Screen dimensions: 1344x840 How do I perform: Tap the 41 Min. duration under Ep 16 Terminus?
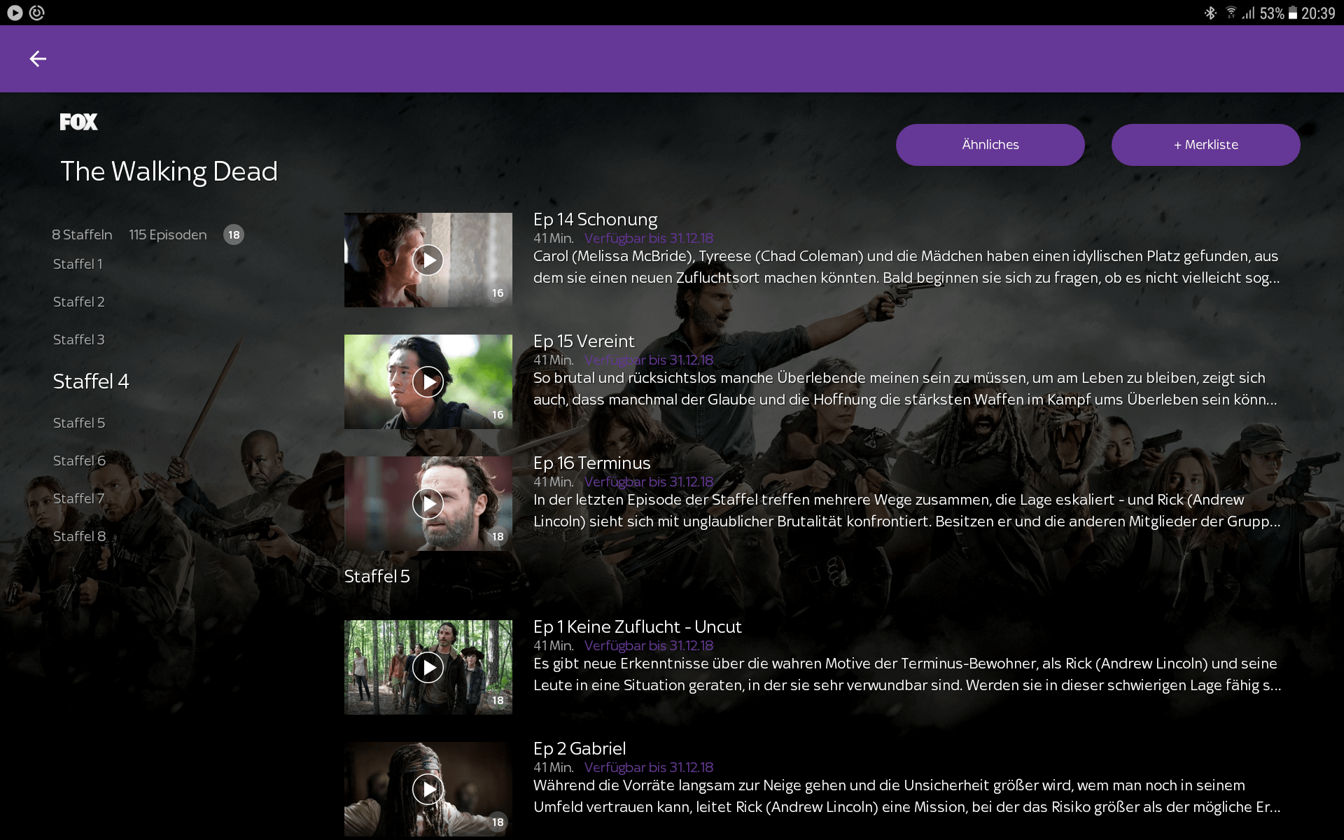click(x=554, y=482)
